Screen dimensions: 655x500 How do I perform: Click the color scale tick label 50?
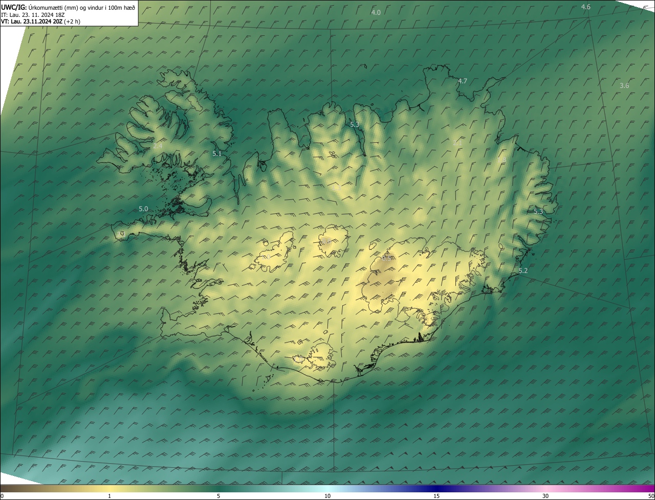(650, 496)
